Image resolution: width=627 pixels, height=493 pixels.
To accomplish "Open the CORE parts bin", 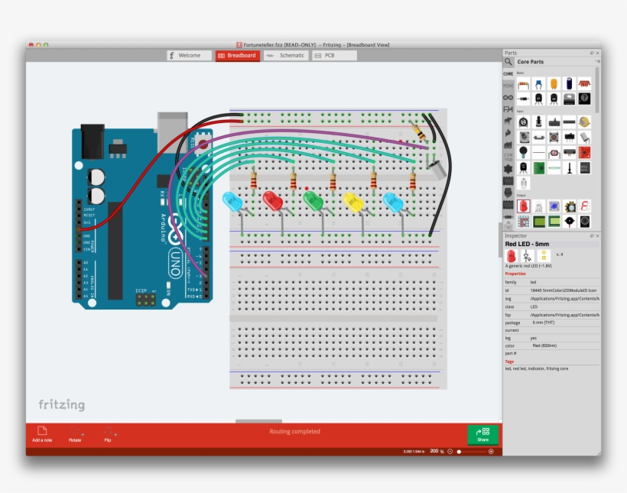I will point(508,74).
